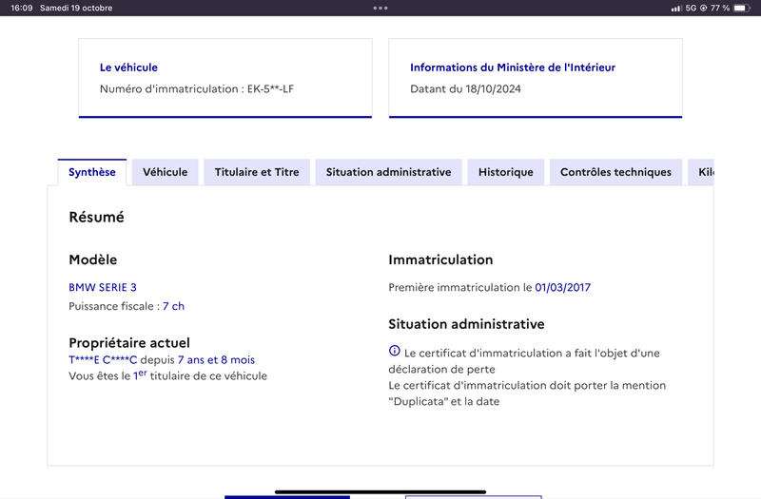Tap the date Samedi 19 octobre
Screen dimensions: 761x499
(x=76, y=8)
